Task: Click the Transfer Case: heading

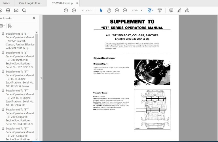Action: tap(100, 93)
